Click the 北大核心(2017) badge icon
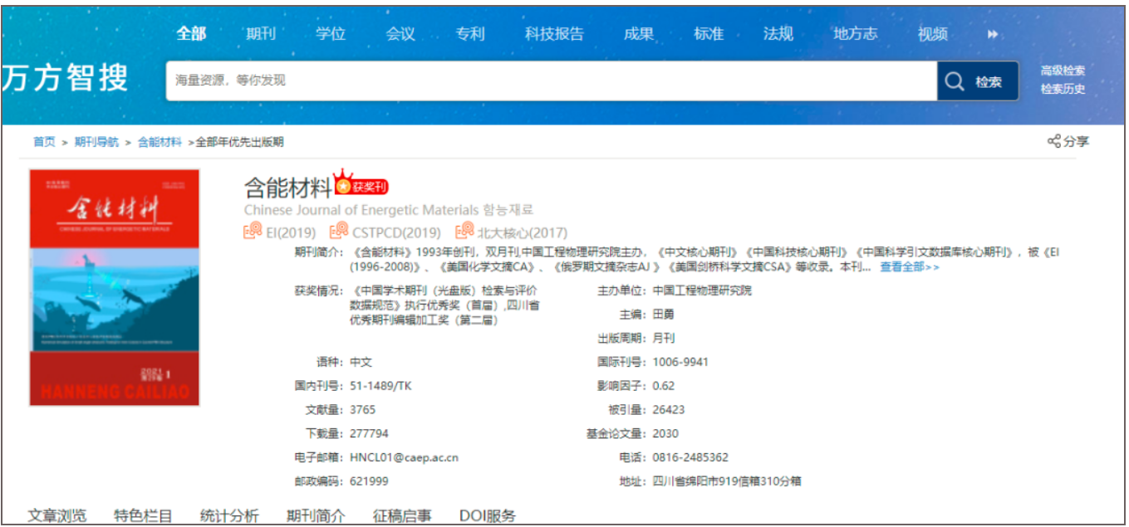The height and width of the screenshot is (527, 1129). [x=464, y=232]
